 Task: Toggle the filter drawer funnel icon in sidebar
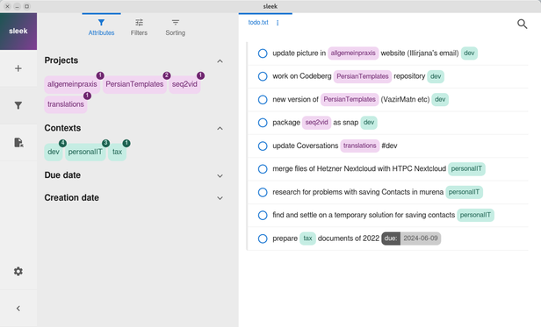click(x=18, y=105)
